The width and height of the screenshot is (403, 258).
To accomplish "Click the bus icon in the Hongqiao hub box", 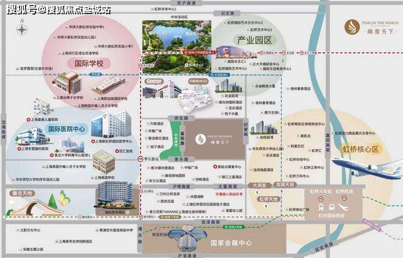I will coord(332,207).
